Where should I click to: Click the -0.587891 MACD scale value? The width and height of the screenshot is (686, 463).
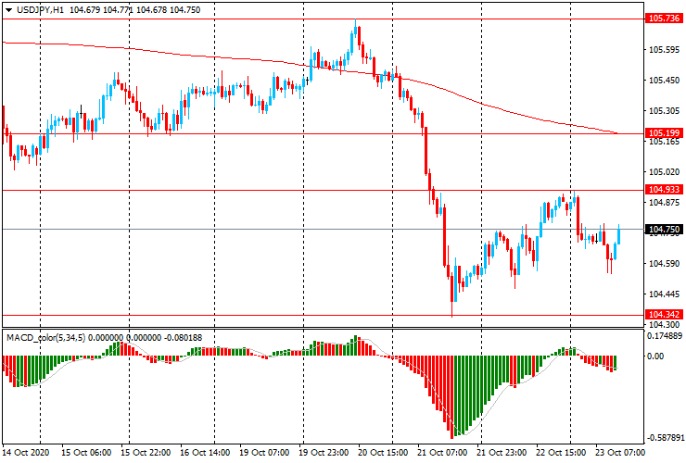[665, 438]
